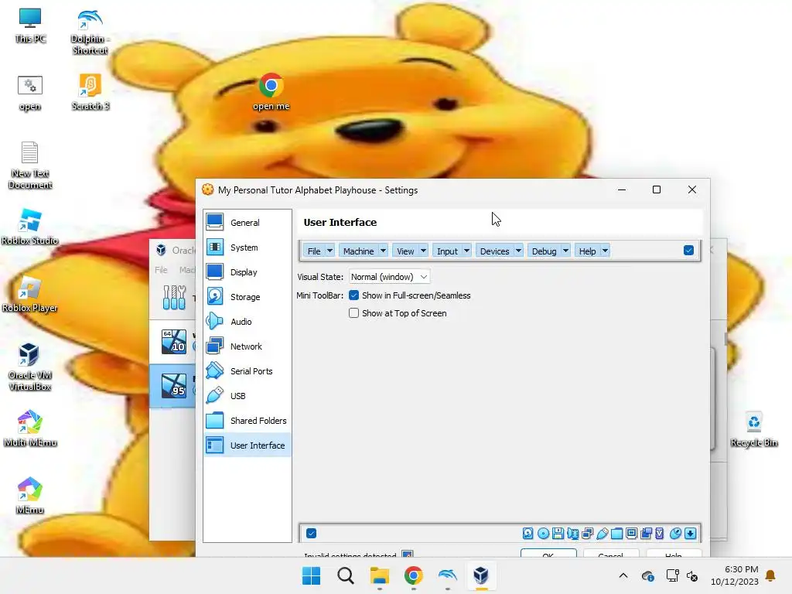The width and height of the screenshot is (792, 594).
Task: Toggle the View menu in menu bar editor
Action: [405, 251]
